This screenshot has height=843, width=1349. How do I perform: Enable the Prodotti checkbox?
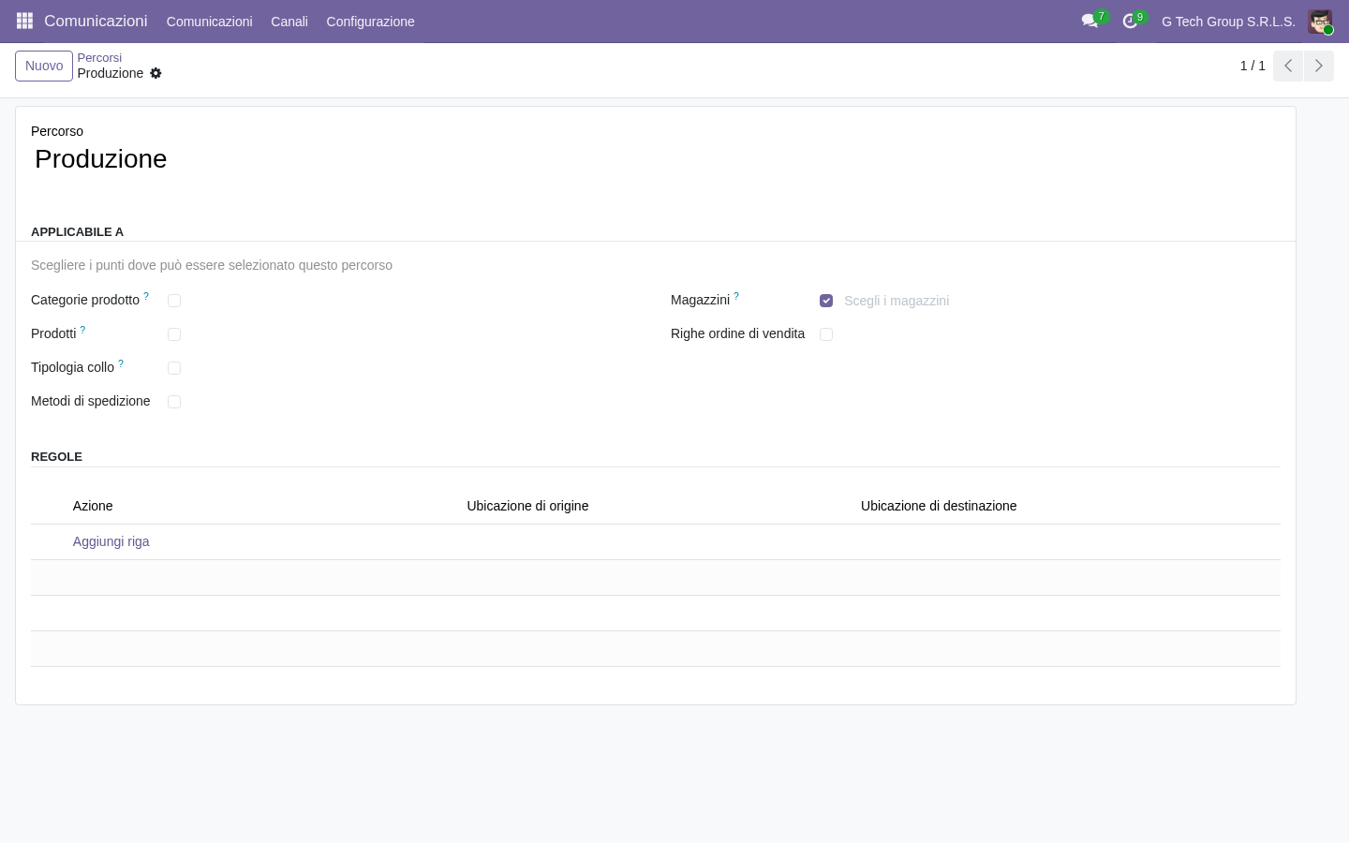[x=174, y=334]
